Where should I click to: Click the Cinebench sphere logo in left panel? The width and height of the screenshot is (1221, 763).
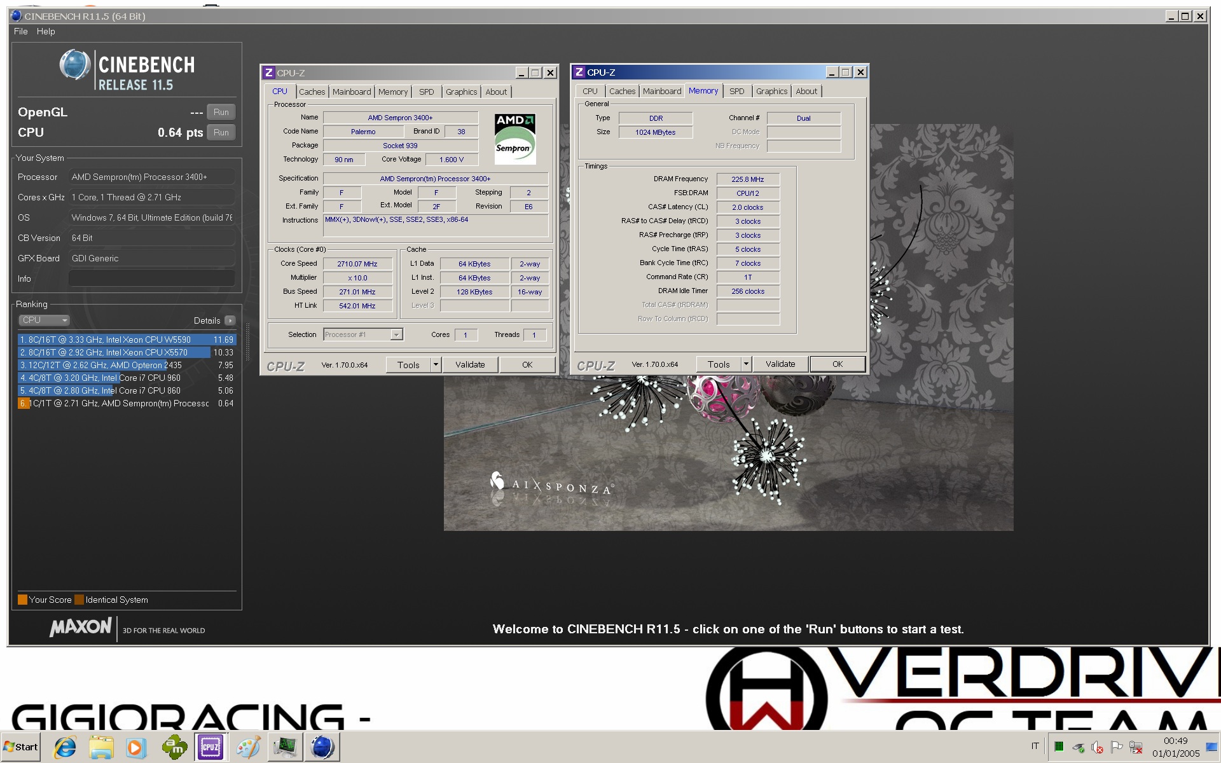tap(75, 65)
